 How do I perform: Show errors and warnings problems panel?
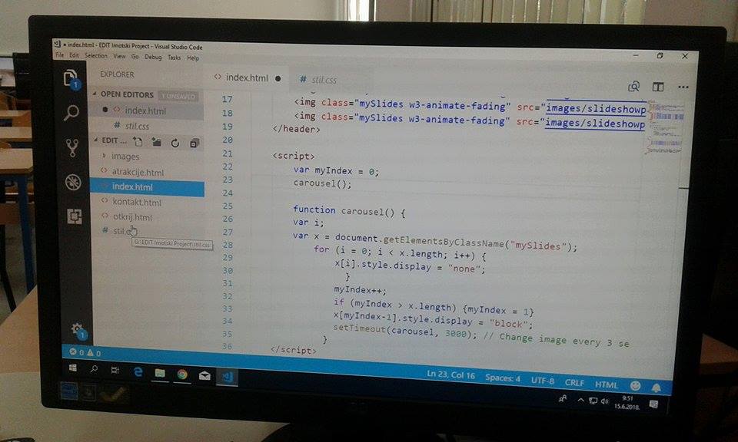tap(85, 352)
